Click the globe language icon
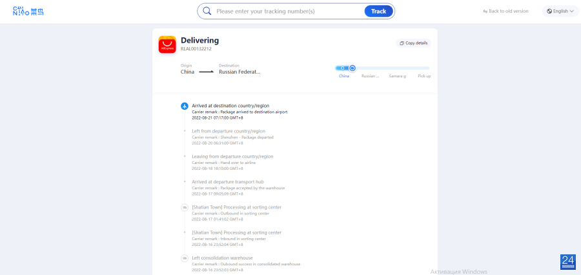This screenshot has width=581, height=275. click(549, 11)
